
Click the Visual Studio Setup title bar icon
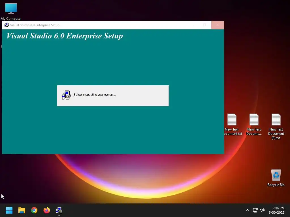pos(7,25)
